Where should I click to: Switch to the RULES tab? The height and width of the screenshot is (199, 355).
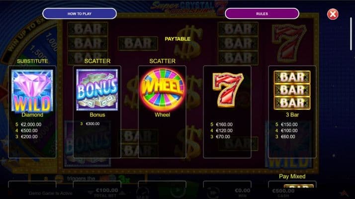(x=262, y=13)
